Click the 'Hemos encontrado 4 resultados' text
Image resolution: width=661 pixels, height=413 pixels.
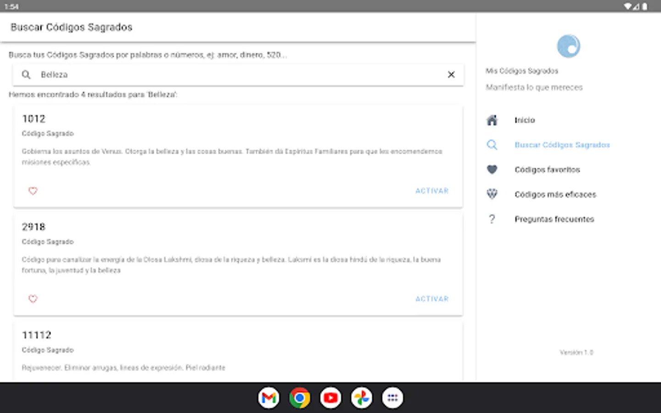(x=93, y=95)
